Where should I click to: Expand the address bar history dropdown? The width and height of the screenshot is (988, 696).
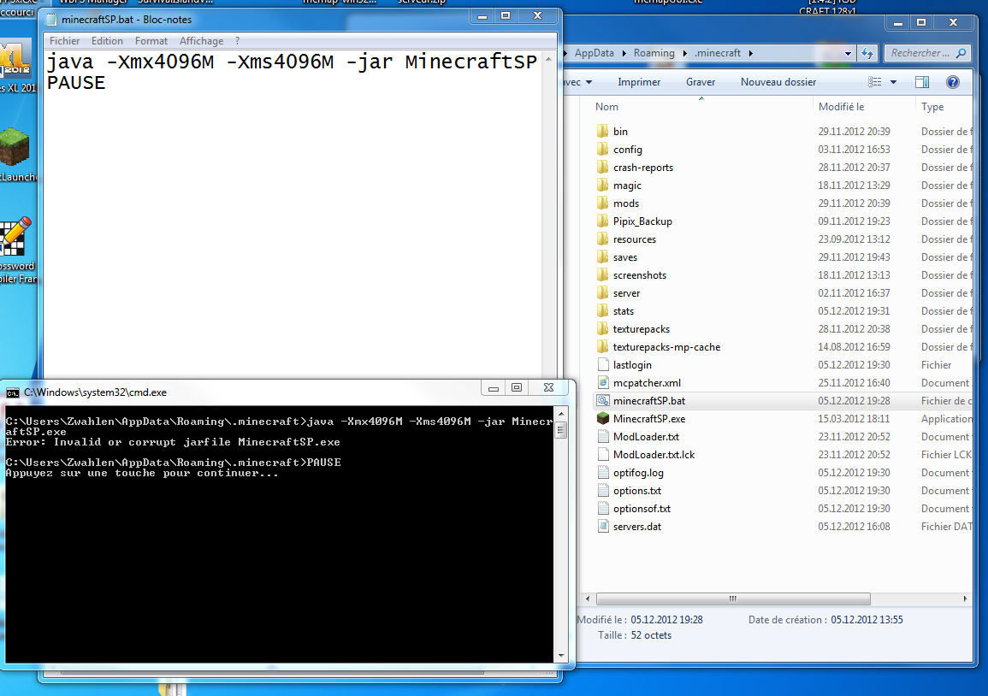click(848, 53)
